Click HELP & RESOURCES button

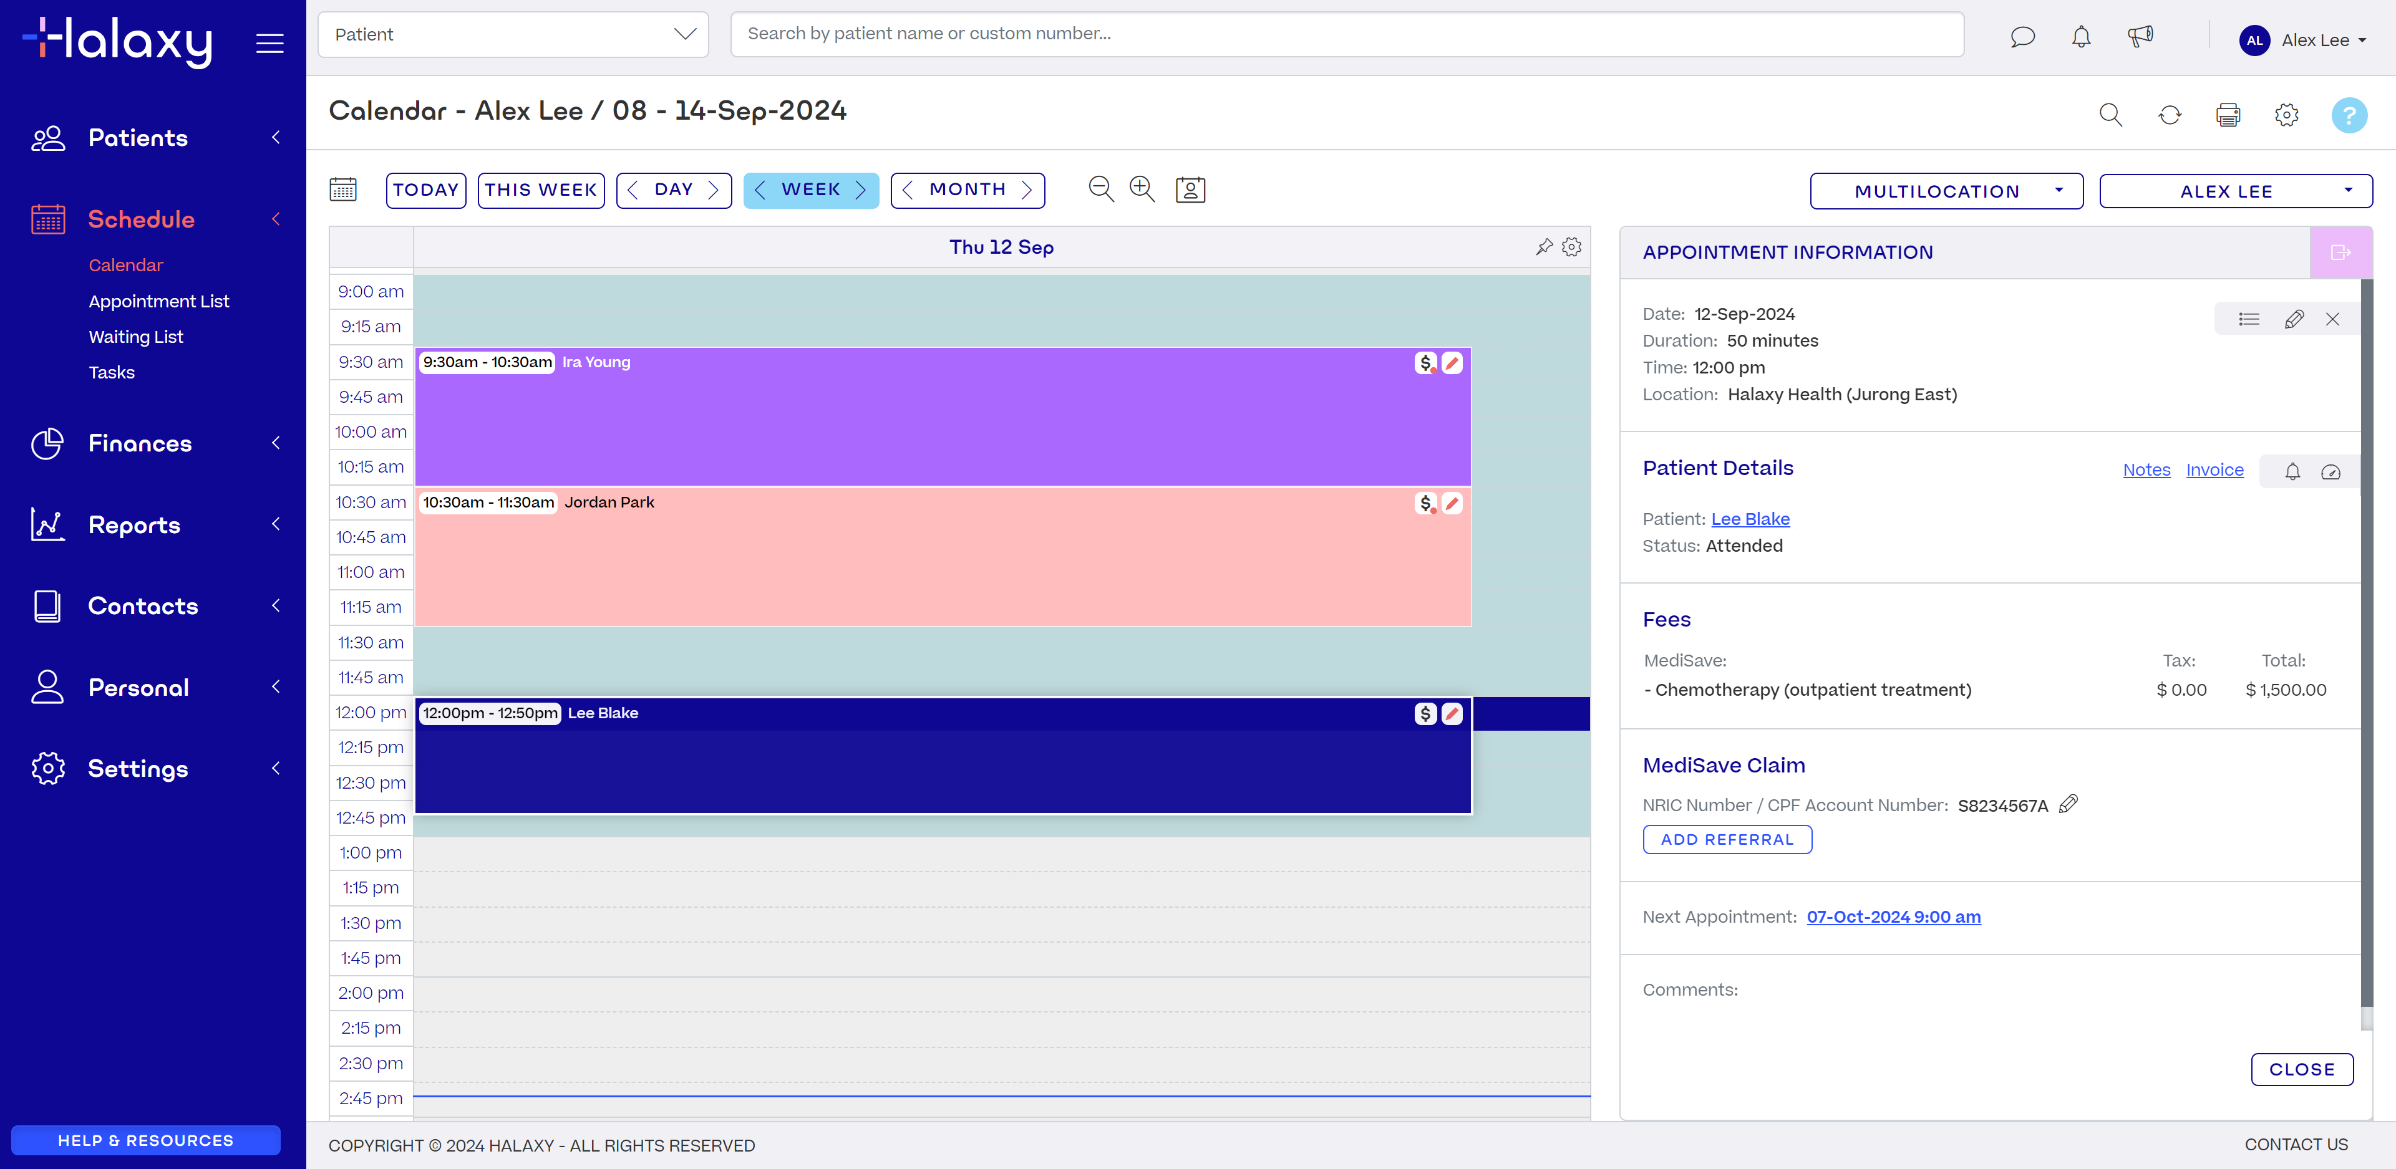(x=145, y=1140)
